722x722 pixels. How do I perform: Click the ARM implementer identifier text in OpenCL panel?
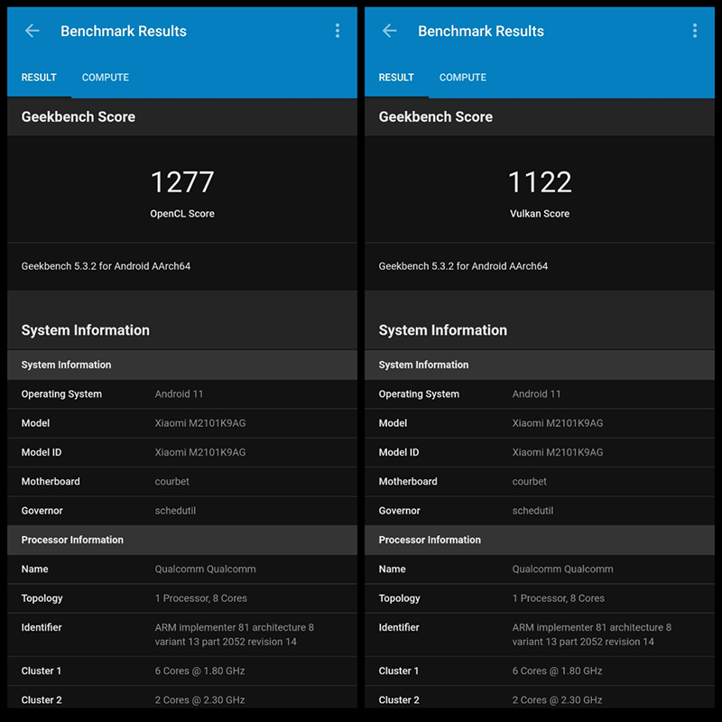235,634
